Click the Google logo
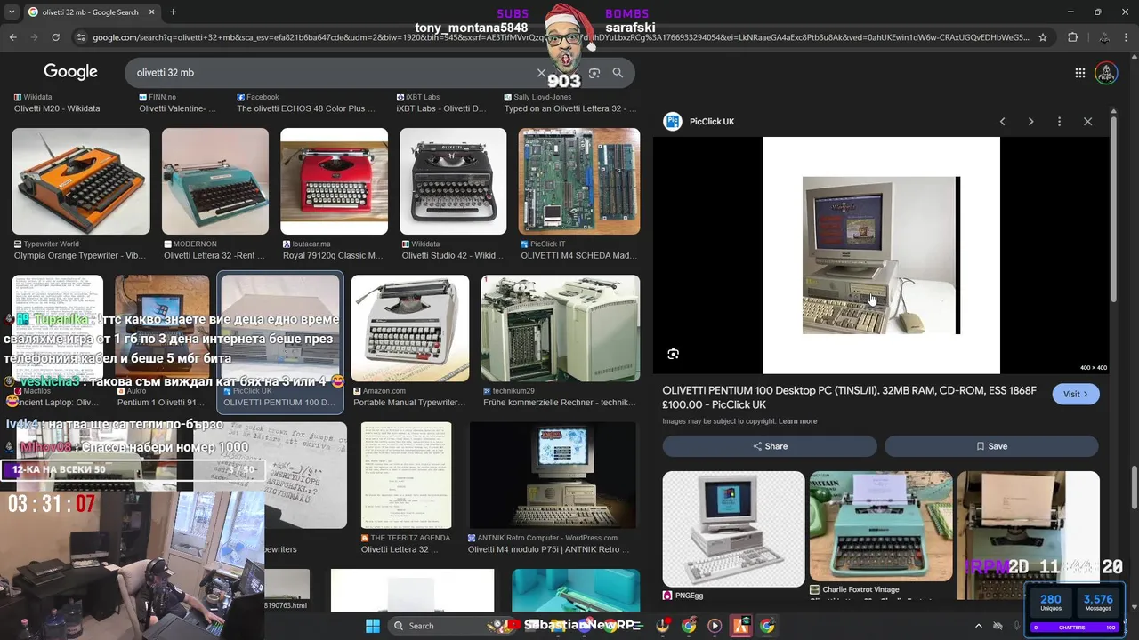This screenshot has width=1139, height=640. coord(70,72)
